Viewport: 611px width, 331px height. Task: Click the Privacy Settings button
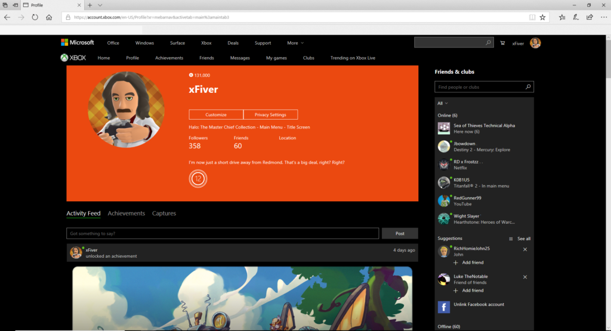[x=270, y=115]
